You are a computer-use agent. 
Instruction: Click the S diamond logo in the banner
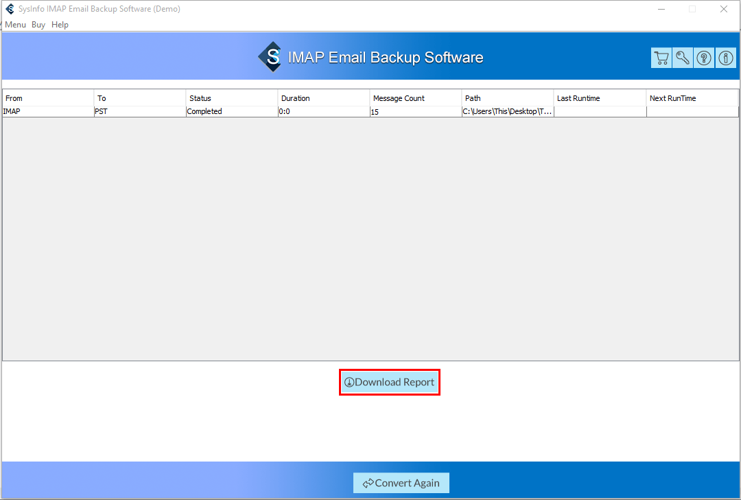[270, 56]
